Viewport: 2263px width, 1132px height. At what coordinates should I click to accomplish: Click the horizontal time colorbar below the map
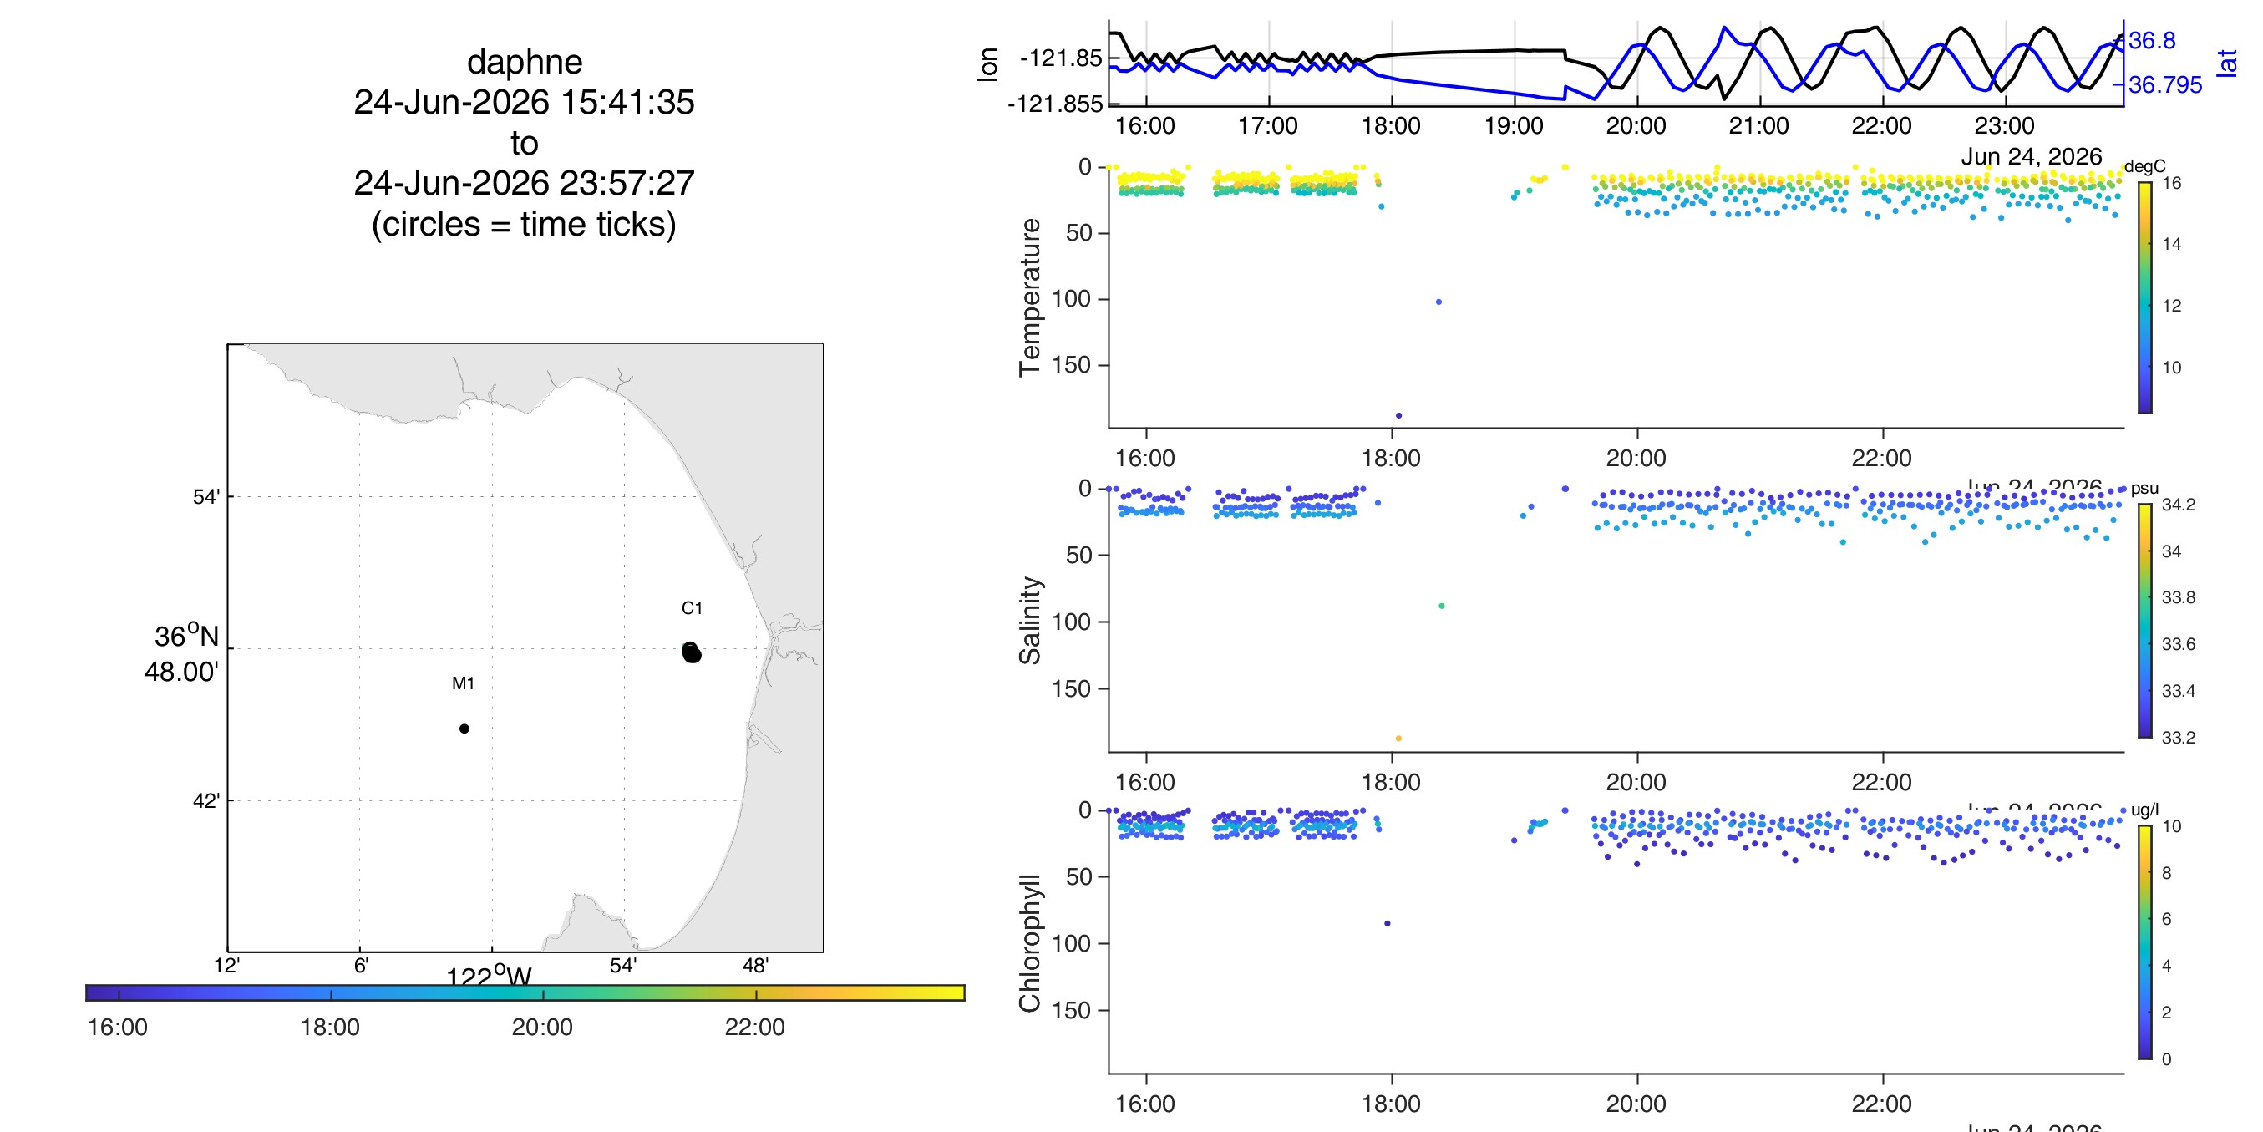point(525,992)
